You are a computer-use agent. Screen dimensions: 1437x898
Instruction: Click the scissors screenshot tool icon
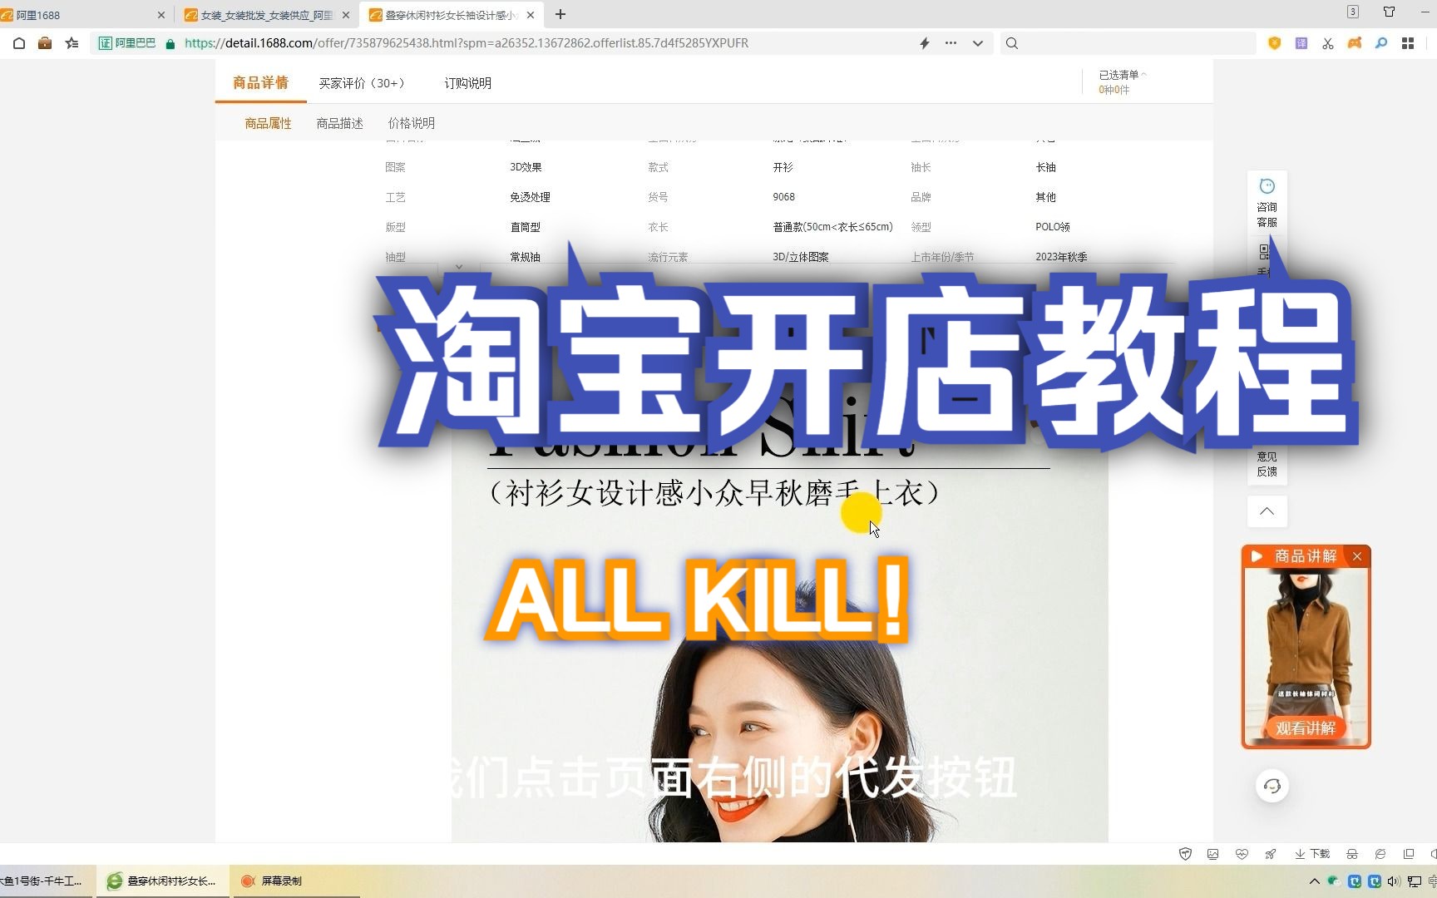point(1327,43)
